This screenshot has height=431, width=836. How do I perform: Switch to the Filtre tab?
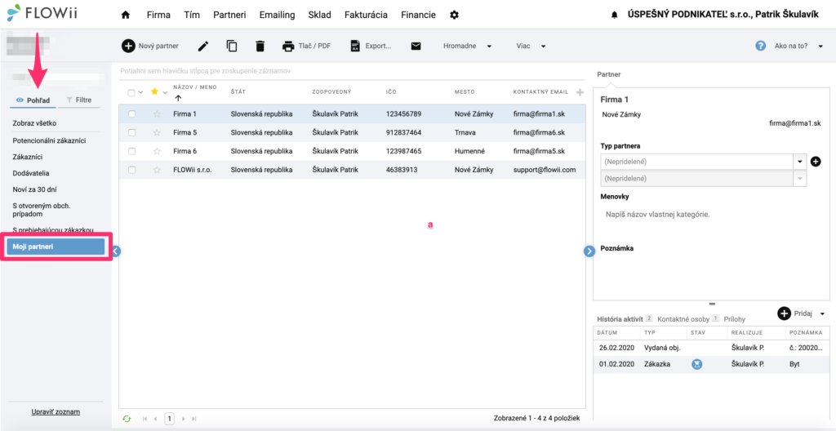[x=79, y=100]
